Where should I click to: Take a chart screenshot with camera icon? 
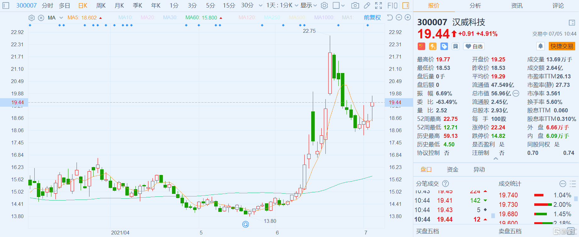(355, 5)
